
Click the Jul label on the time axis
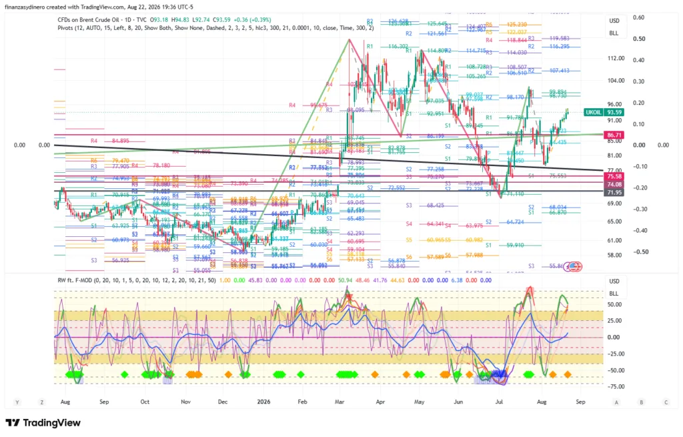pyautogui.click(x=499, y=402)
